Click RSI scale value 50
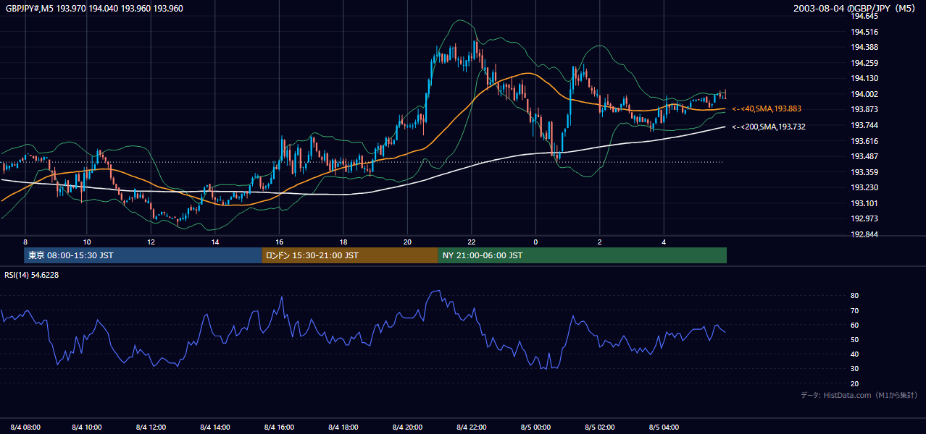The width and height of the screenshot is (926, 434). coord(854,339)
